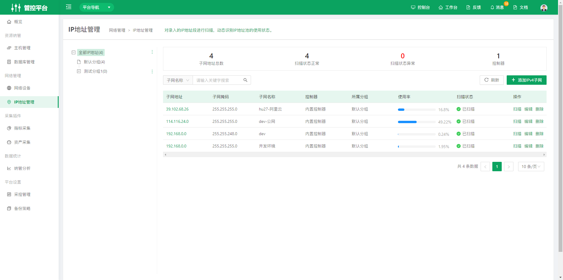Click 删除 for hu27-阿里云 row
The height and width of the screenshot is (280, 563).
(540, 109)
